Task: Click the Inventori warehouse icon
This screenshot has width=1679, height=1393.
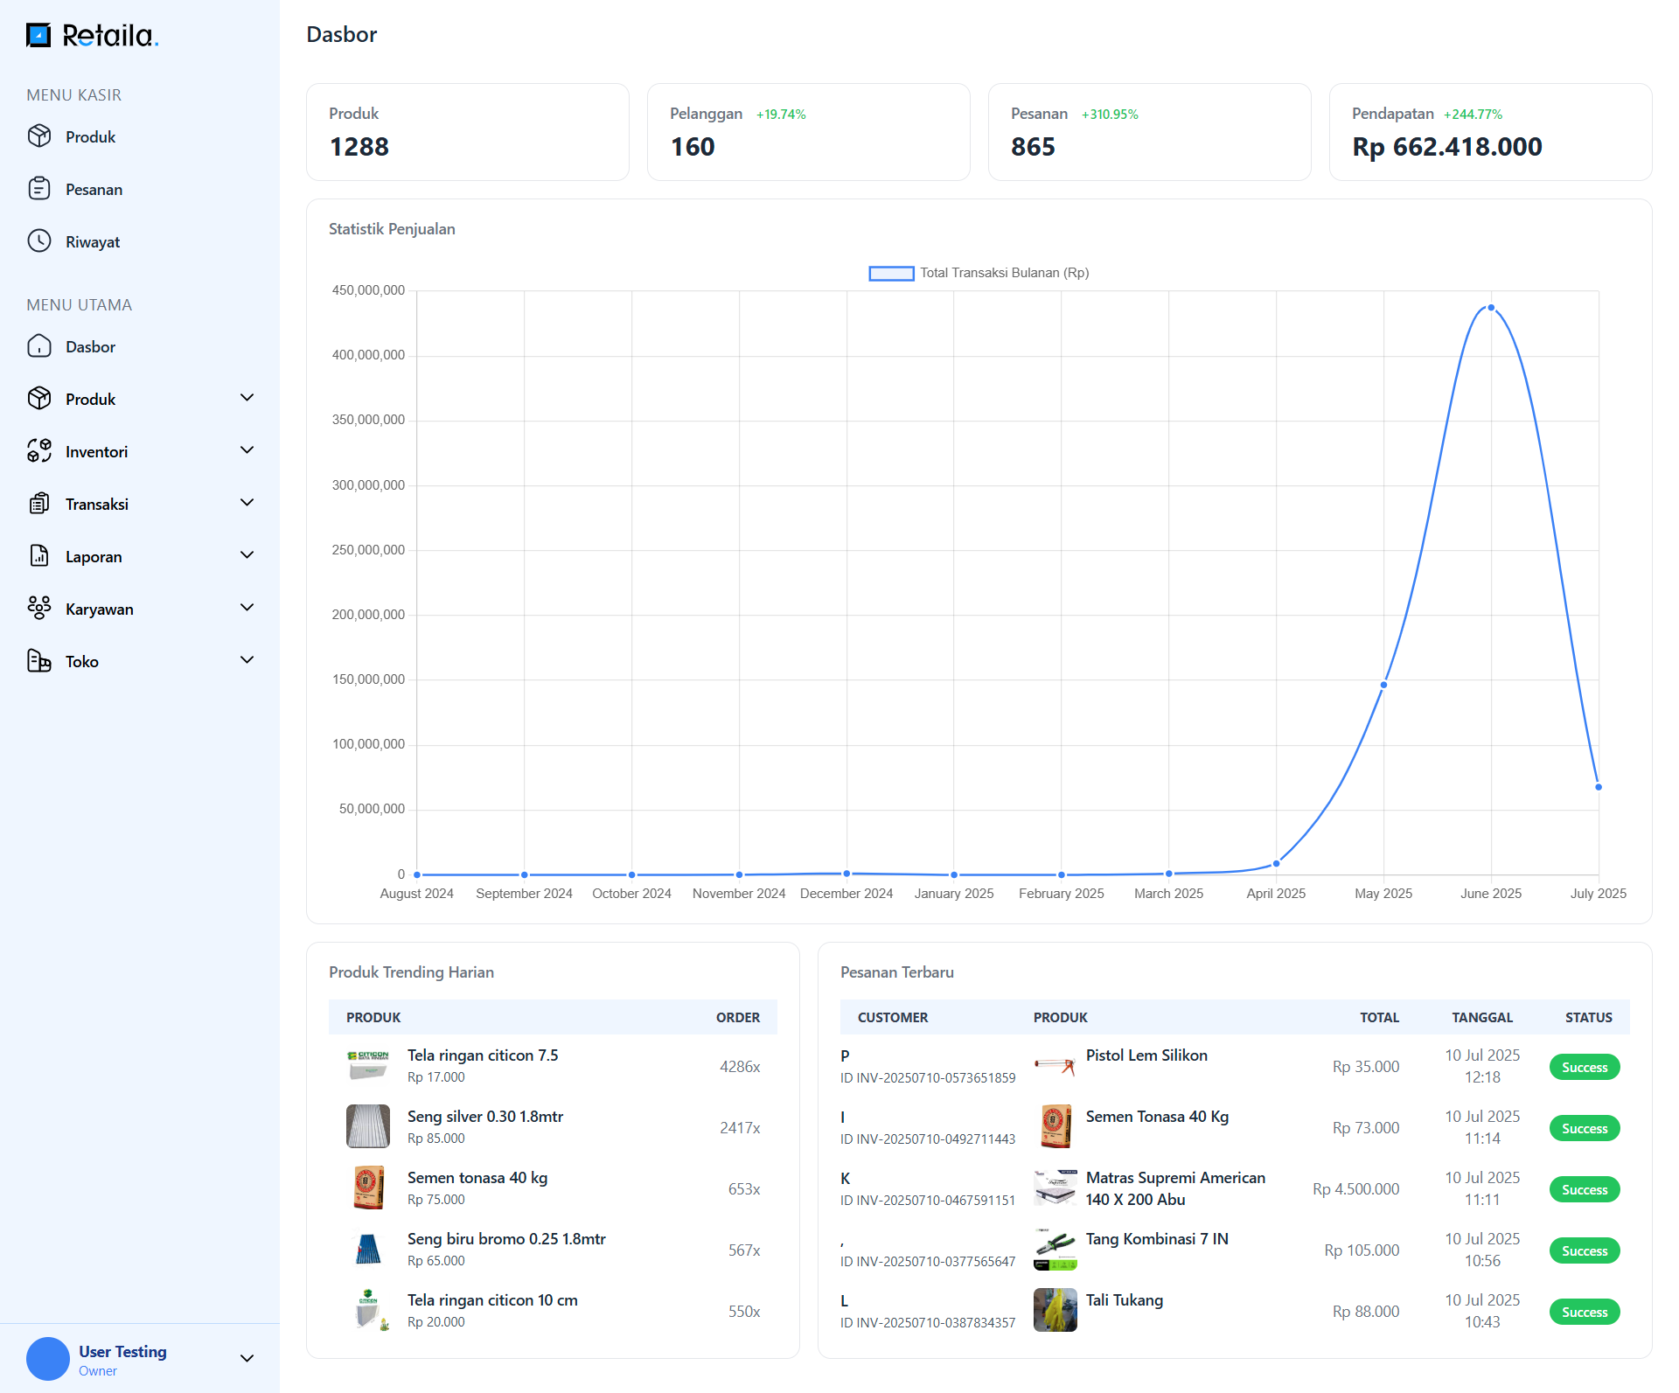Action: click(40, 451)
